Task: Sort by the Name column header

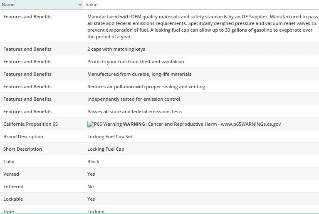Action: point(37,5)
